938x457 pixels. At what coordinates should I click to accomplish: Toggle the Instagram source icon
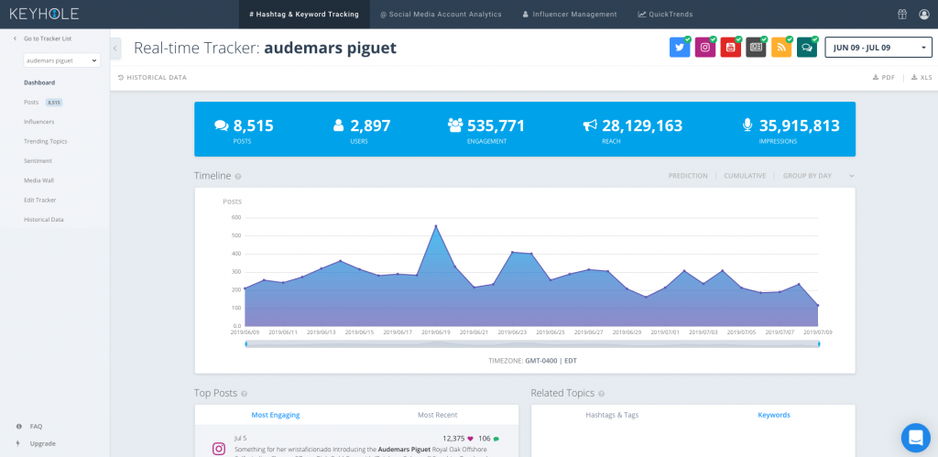[705, 48]
